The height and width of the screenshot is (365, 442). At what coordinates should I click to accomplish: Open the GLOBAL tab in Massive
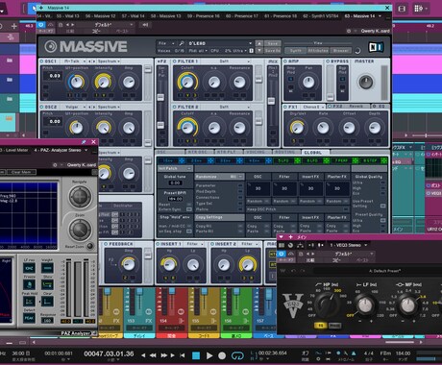[315, 152]
